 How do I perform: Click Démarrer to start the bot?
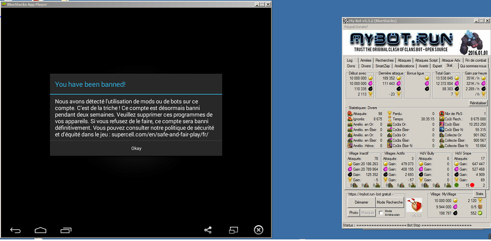coord(361,202)
